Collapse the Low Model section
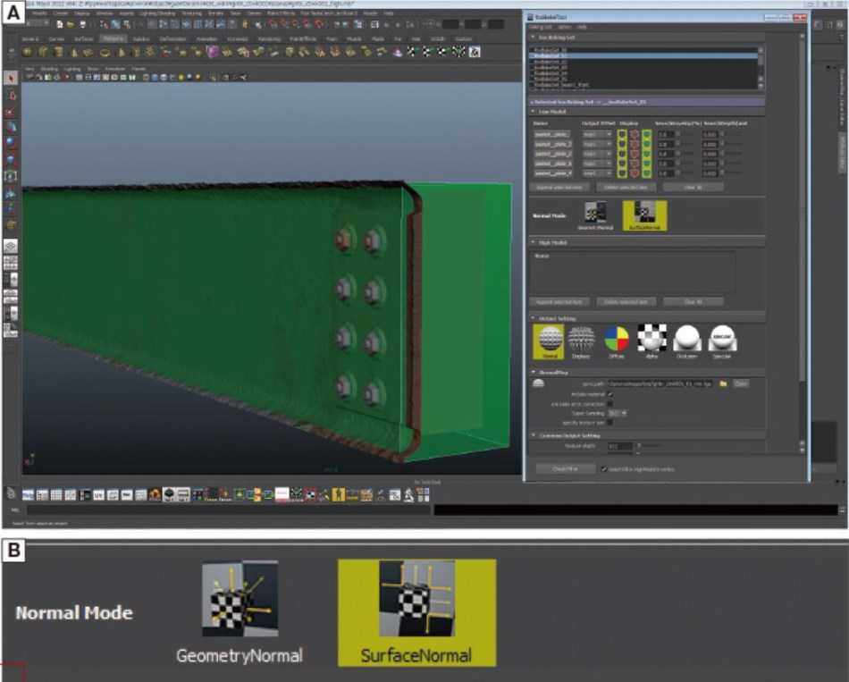 pyautogui.click(x=533, y=112)
